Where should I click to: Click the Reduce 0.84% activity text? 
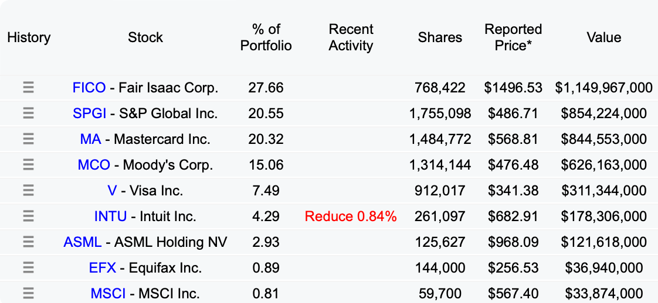pos(351,216)
